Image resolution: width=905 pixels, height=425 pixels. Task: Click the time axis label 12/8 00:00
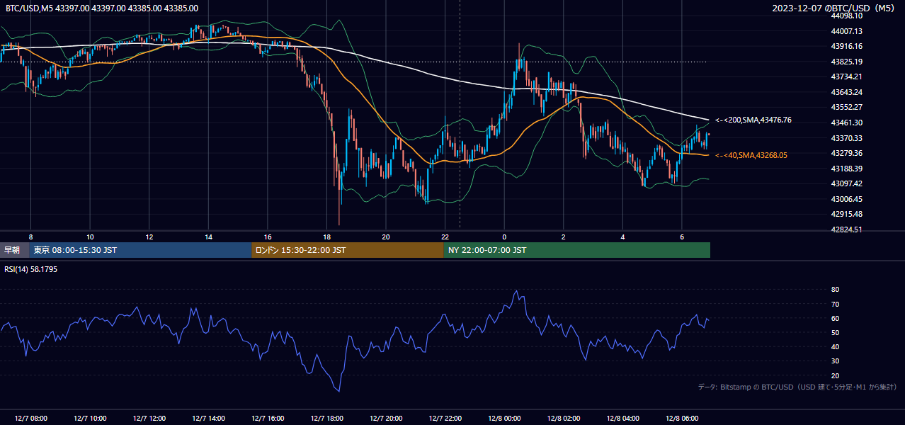[x=504, y=419]
